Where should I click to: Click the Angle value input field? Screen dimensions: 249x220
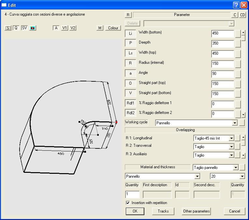(x=222, y=74)
